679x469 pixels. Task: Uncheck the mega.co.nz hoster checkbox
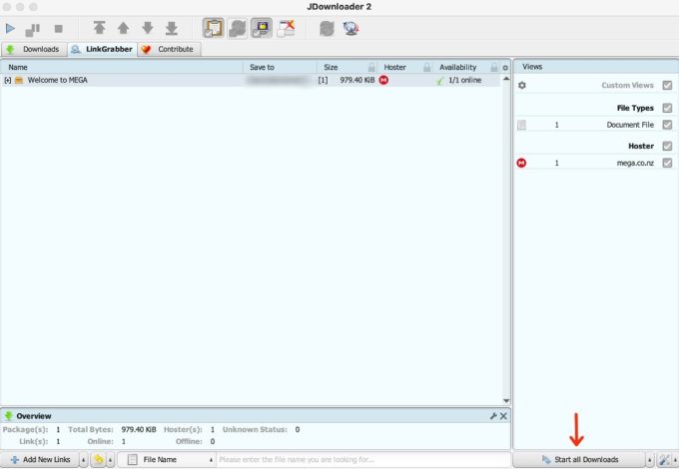(667, 163)
